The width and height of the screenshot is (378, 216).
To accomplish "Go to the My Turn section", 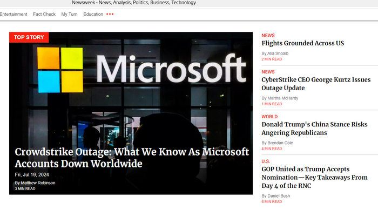I will pos(69,14).
